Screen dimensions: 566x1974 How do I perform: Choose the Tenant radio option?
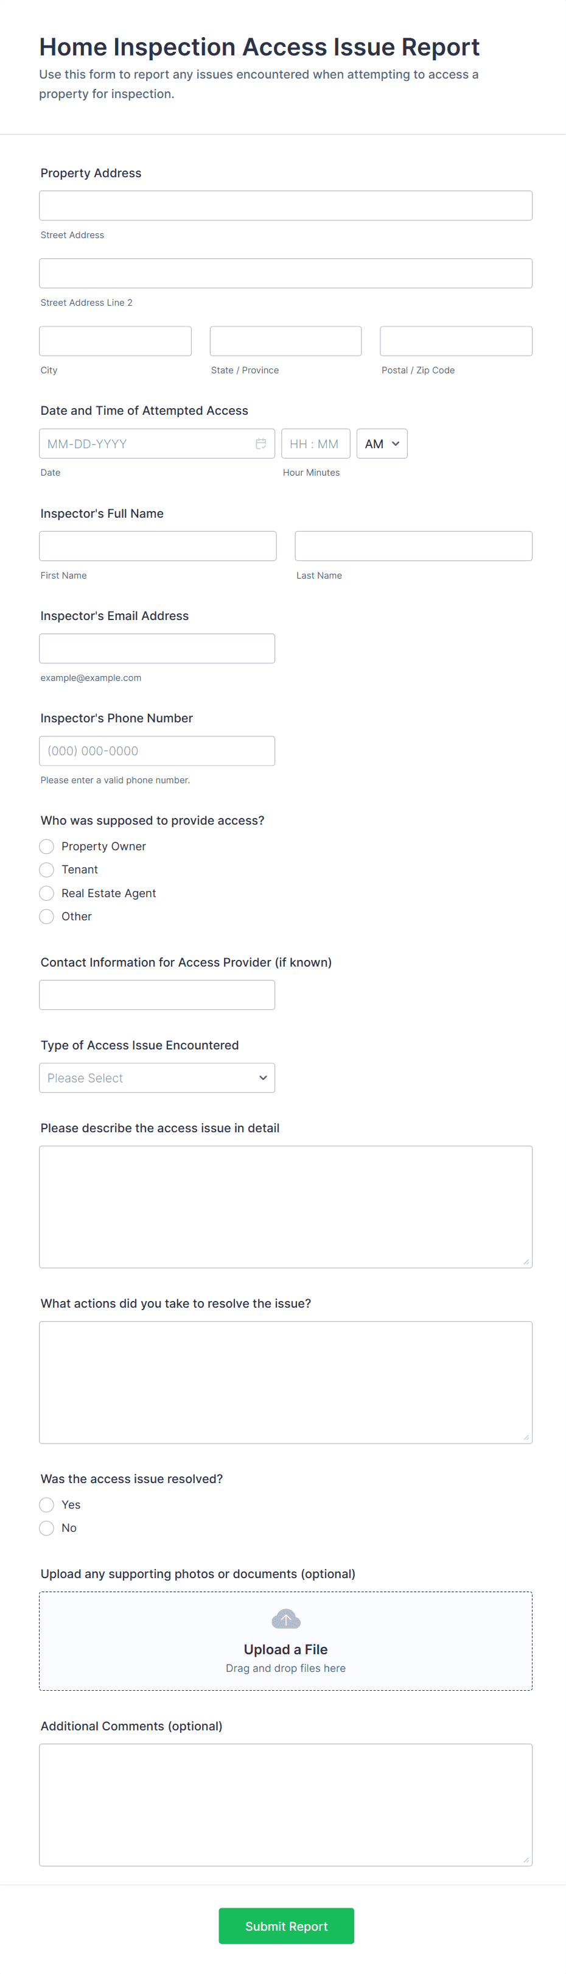(x=47, y=870)
